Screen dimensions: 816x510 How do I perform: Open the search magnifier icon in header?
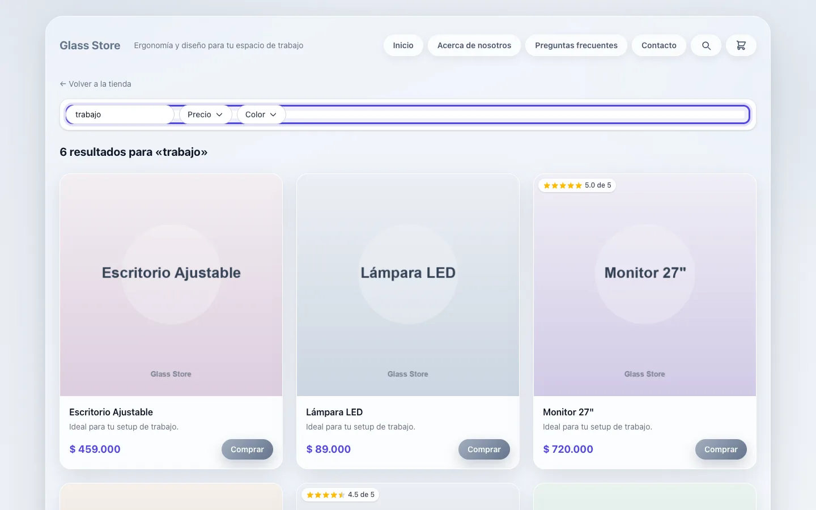(706, 45)
